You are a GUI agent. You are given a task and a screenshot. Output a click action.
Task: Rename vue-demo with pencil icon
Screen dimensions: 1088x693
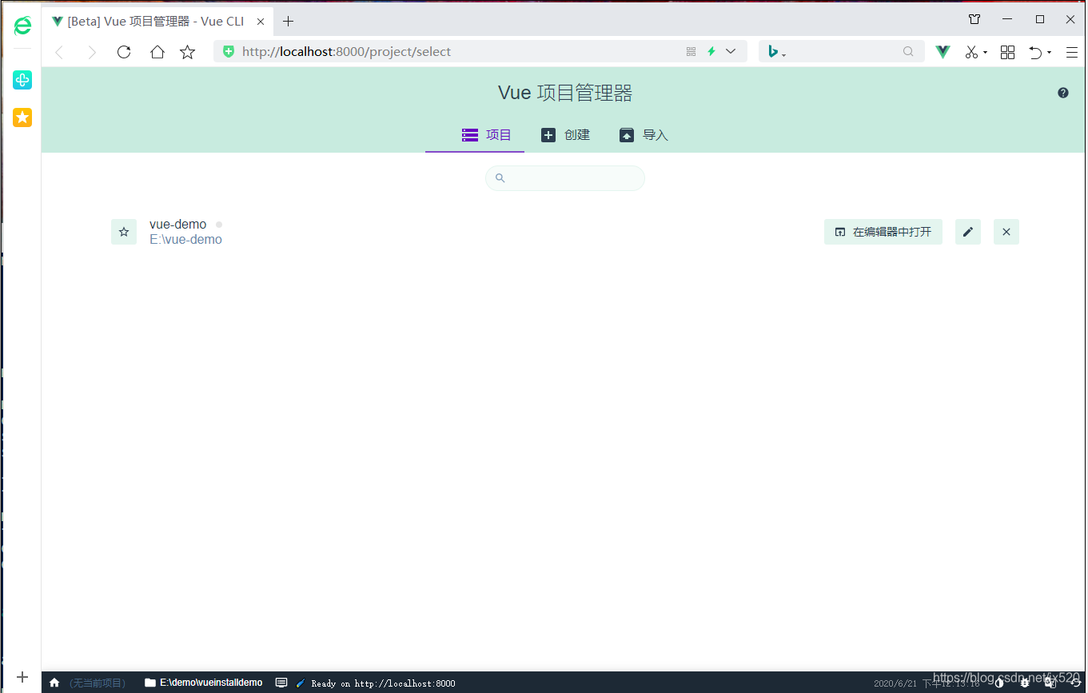[968, 232]
